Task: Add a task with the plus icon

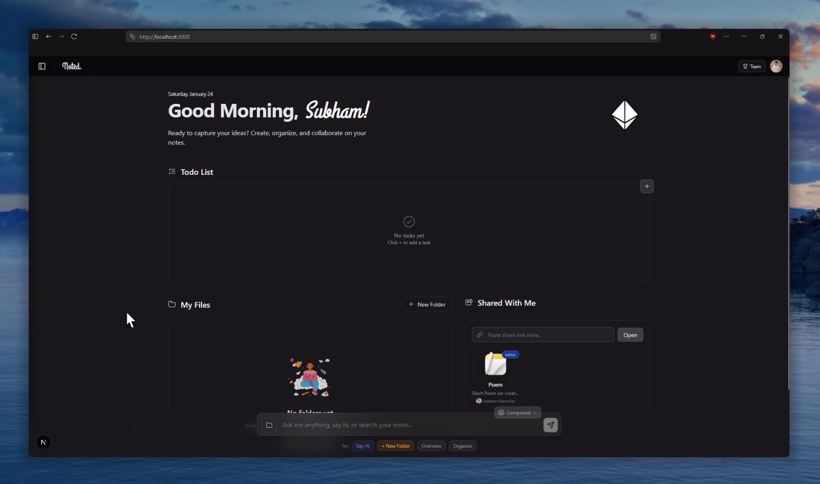Action: (x=647, y=186)
